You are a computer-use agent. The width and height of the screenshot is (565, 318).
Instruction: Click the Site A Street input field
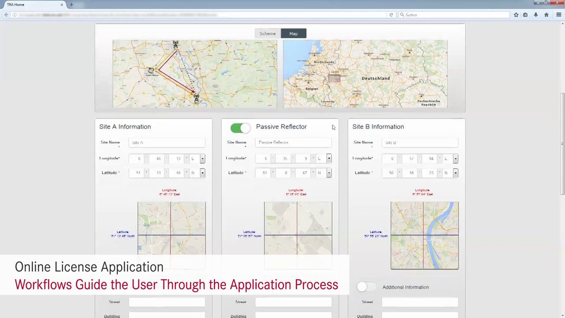point(167,302)
